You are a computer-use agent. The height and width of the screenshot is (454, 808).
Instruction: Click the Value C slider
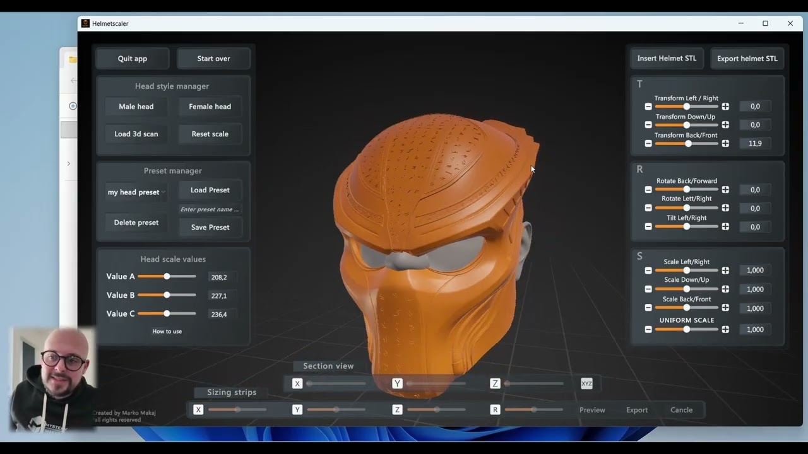(167, 313)
